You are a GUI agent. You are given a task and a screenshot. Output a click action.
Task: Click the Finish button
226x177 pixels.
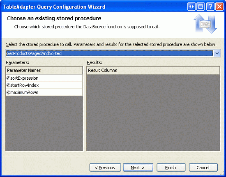click(171, 168)
